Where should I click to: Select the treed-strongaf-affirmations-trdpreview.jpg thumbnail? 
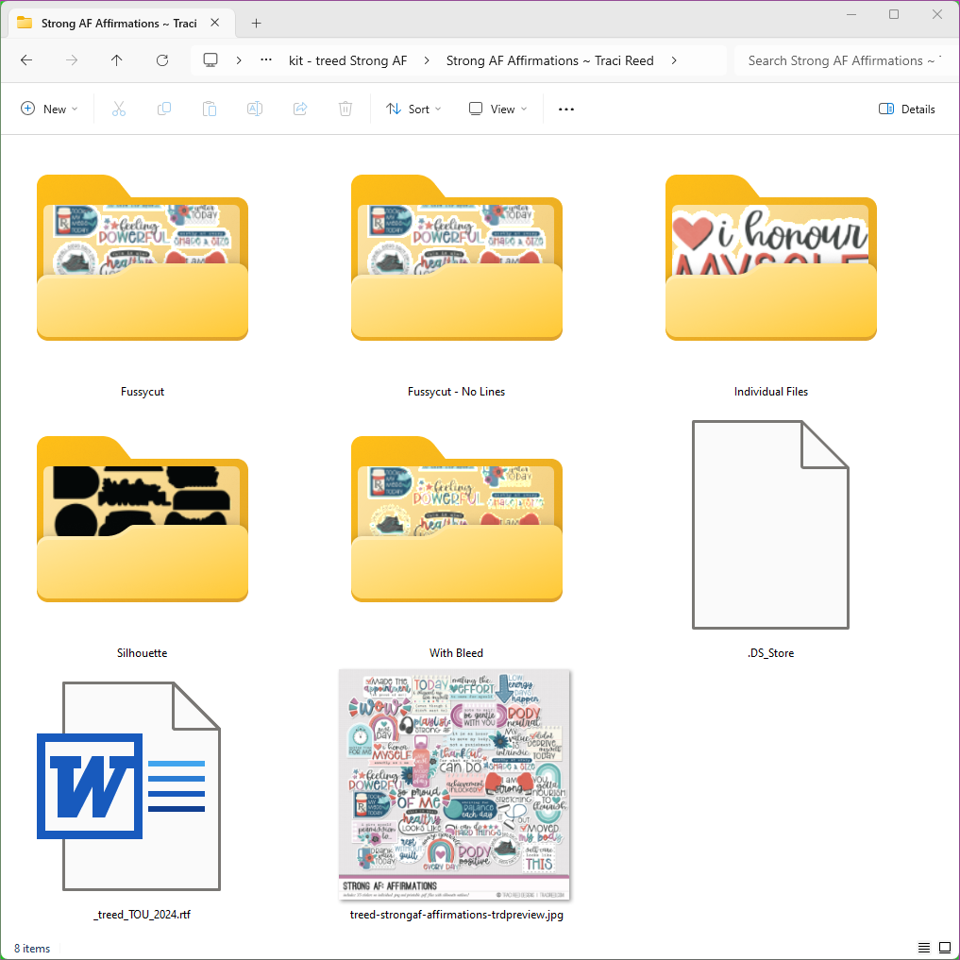tap(455, 785)
